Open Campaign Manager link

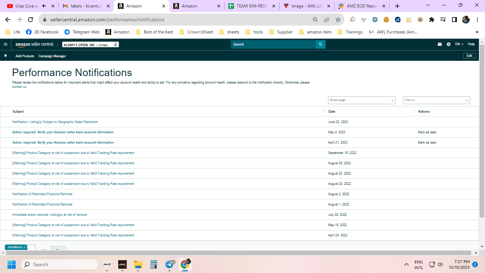pos(52,56)
